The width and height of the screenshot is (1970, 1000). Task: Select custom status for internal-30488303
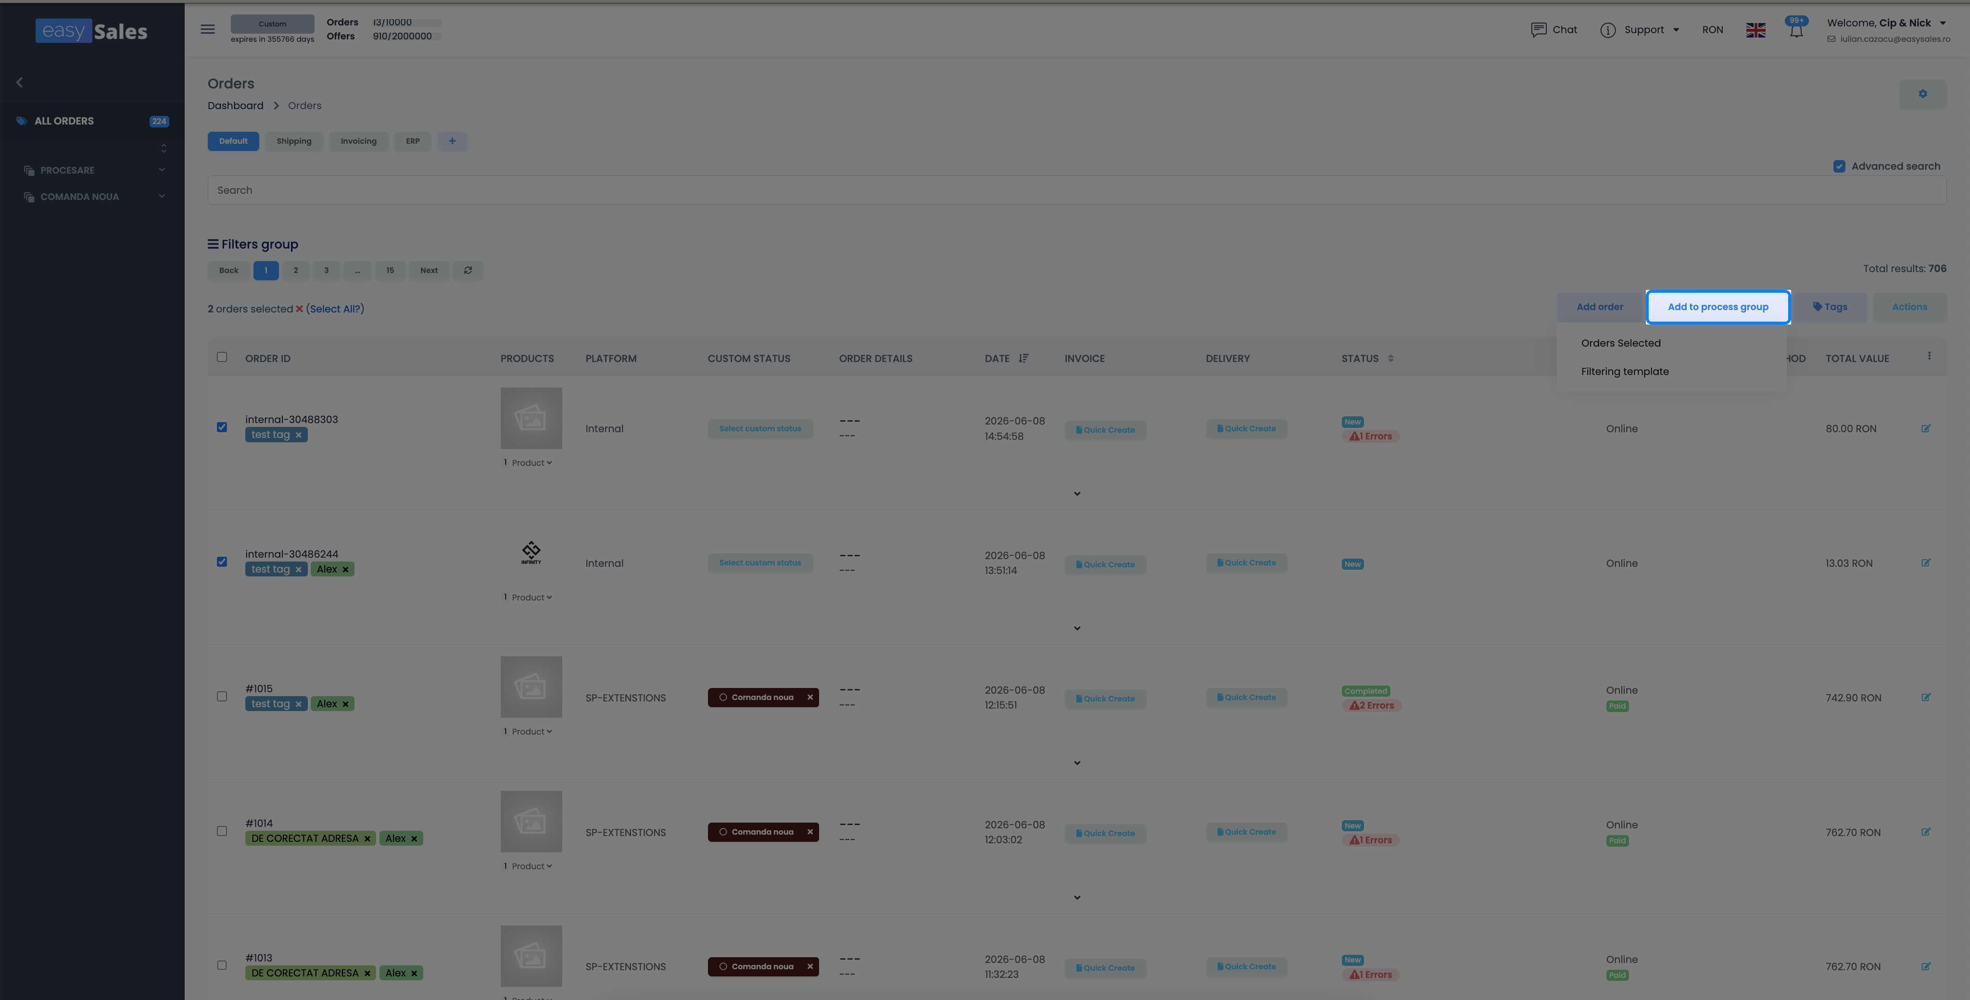click(760, 429)
